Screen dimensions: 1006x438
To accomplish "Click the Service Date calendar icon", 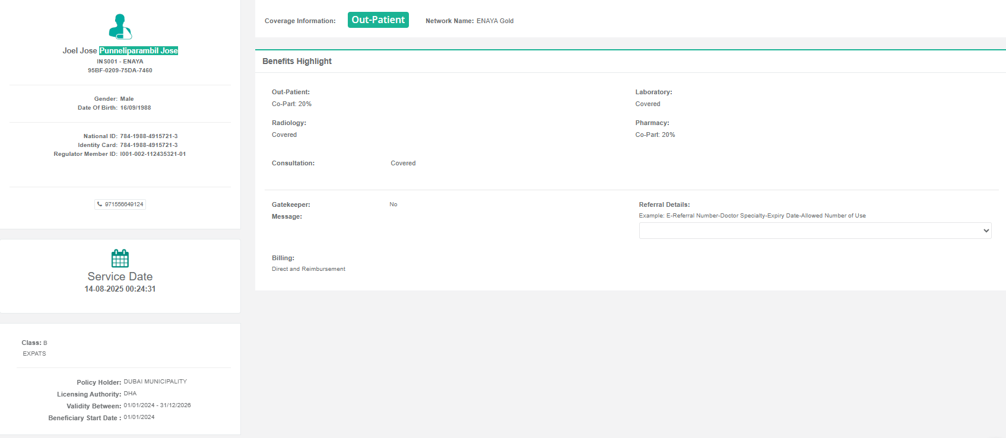I will point(120,258).
